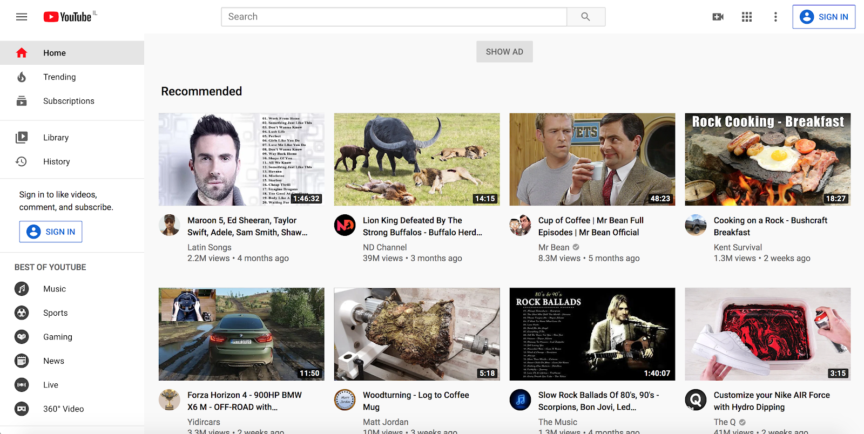
Task: Select the Trending label in the sidebar
Action: click(x=59, y=77)
